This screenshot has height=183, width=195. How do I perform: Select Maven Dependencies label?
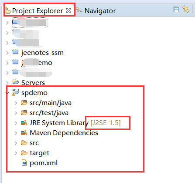[x=64, y=133]
